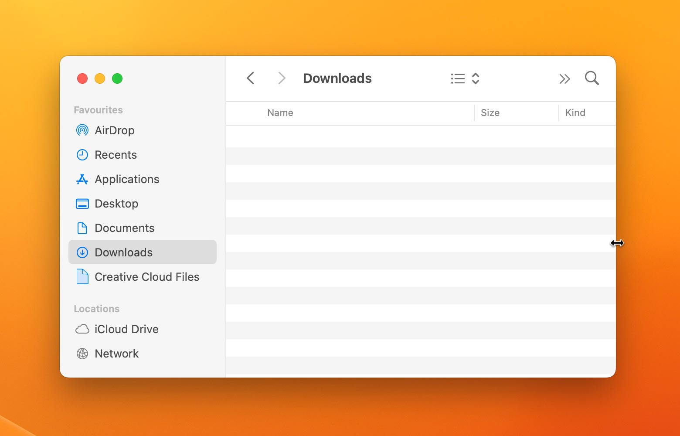Image resolution: width=680 pixels, height=436 pixels.
Task: Sort files by Kind column header
Action: [x=575, y=113]
